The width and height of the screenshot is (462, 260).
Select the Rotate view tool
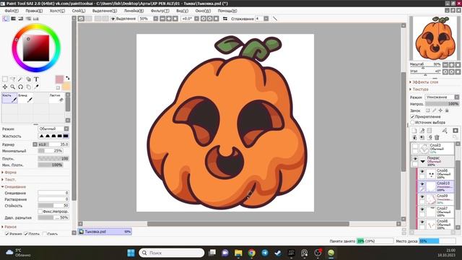(20, 87)
